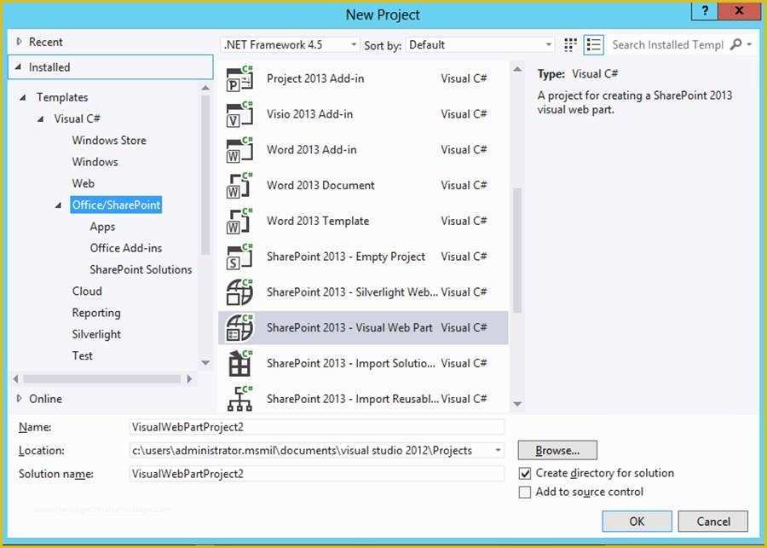Collapse the Templates tree node
Viewport: 767px width, 548px height.
23,97
